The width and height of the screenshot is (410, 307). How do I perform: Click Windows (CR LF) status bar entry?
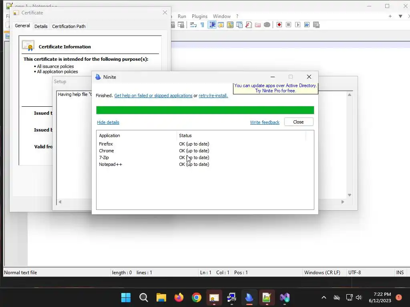coord(322,273)
